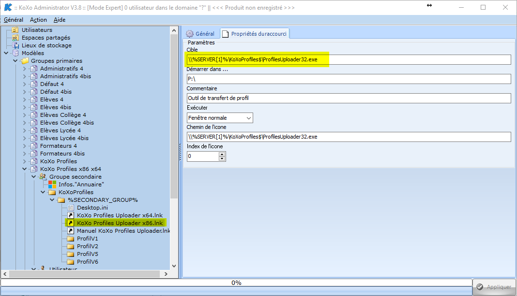Click the tree horizontal scroll right arrow
The width and height of the screenshot is (517, 296).
pyautogui.click(x=166, y=274)
